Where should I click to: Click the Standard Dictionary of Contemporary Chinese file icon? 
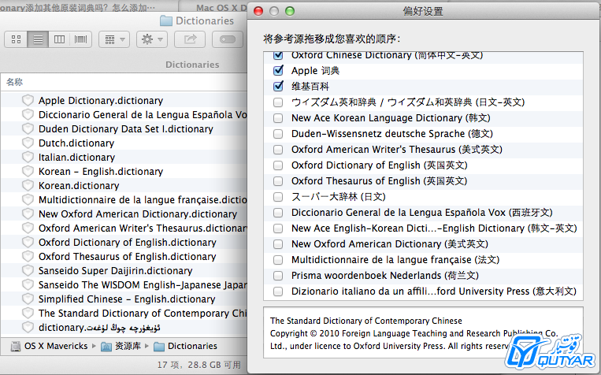(x=28, y=314)
